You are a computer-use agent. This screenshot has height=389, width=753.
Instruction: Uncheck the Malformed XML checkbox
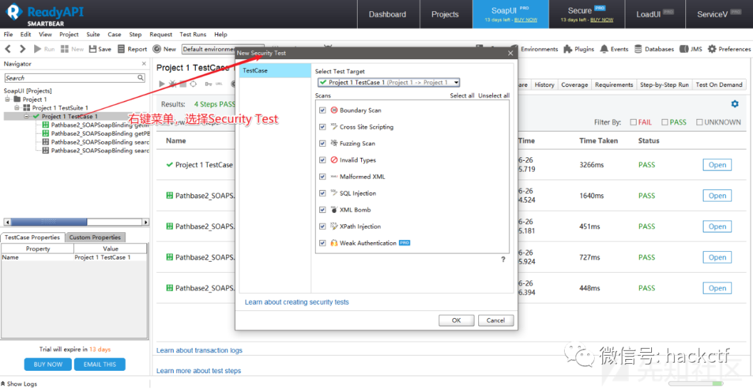pos(323,177)
